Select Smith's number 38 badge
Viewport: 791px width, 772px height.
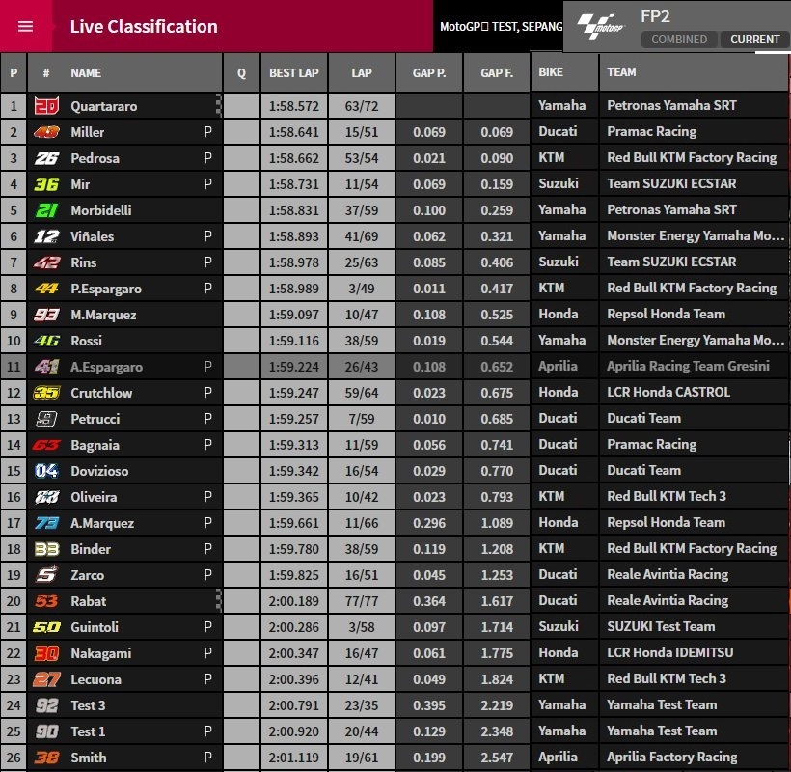tap(46, 758)
